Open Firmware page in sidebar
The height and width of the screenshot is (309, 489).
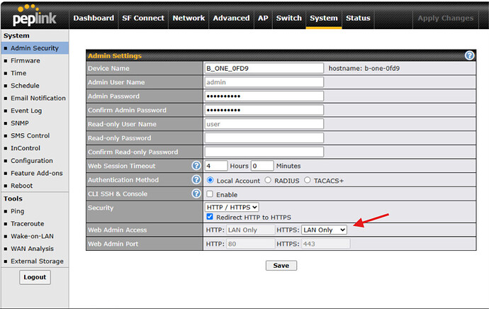coord(26,60)
